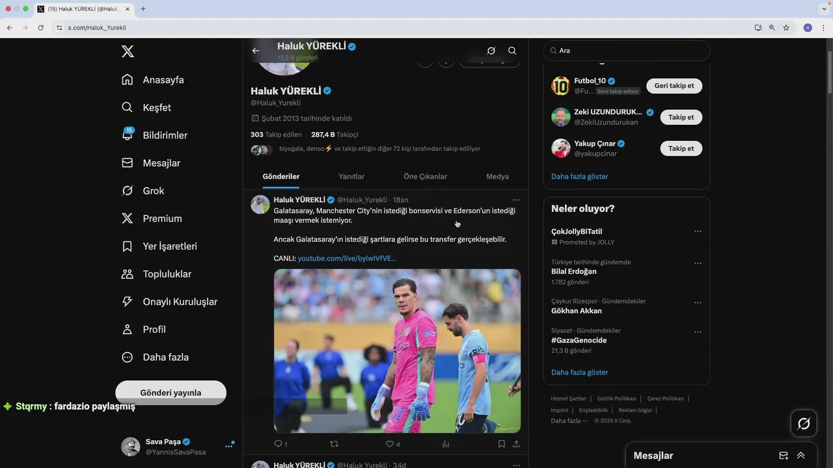833x468 pixels.
Task: Open Chrome profile avatar
Action: coord(808,28)
